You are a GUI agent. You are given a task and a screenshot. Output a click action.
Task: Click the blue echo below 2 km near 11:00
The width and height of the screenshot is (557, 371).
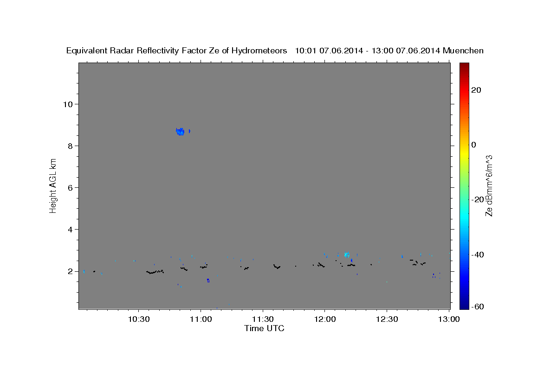[x=208, y=280]
